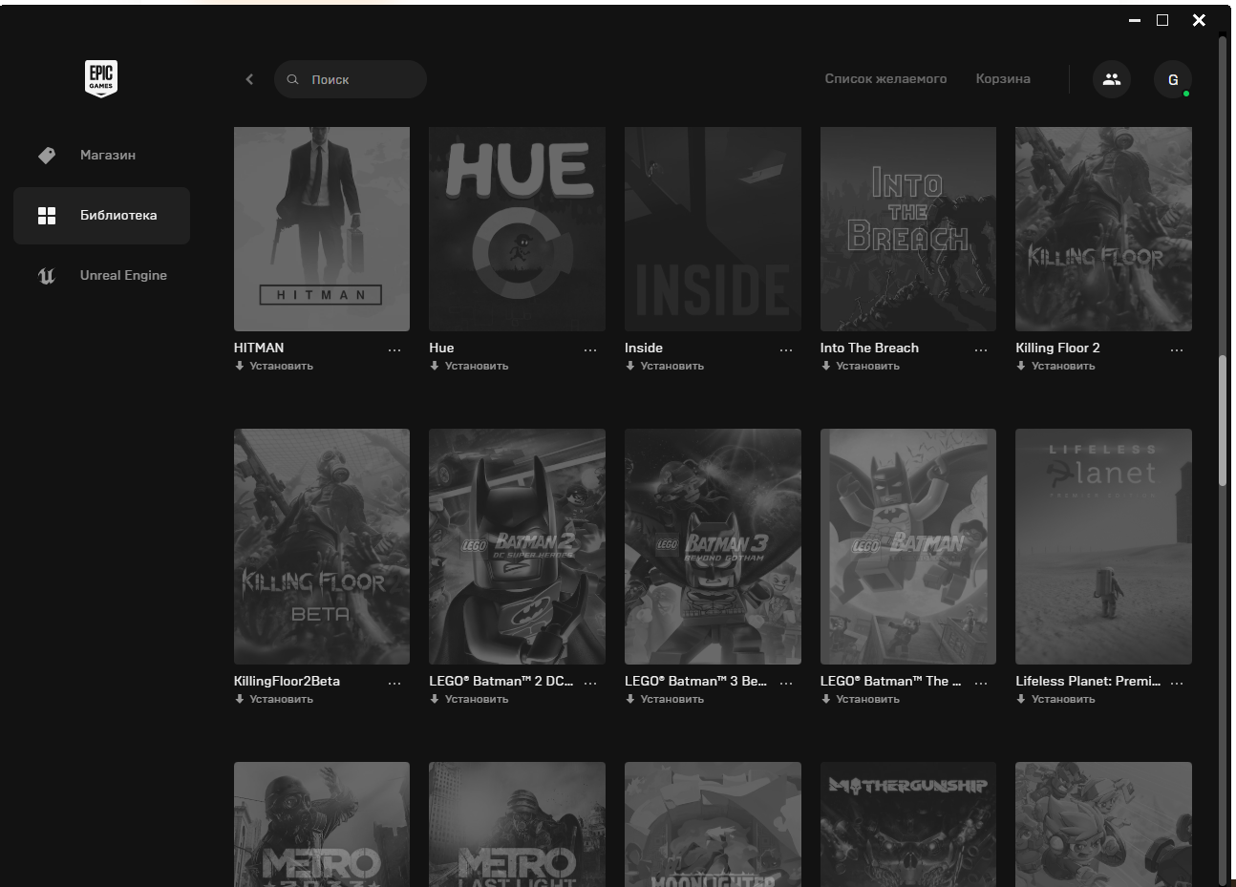Click the Into The Breach title text
1236x887 pixels.
(x=869, y=348)
